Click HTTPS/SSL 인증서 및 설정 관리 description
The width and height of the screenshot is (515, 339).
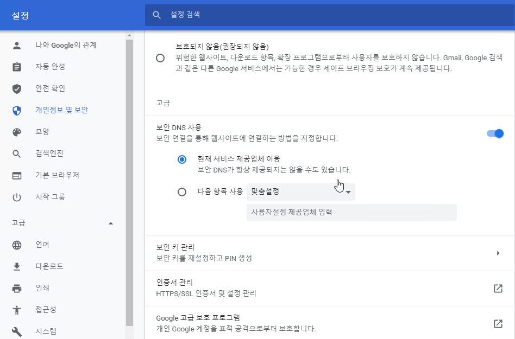click(206, 293)
